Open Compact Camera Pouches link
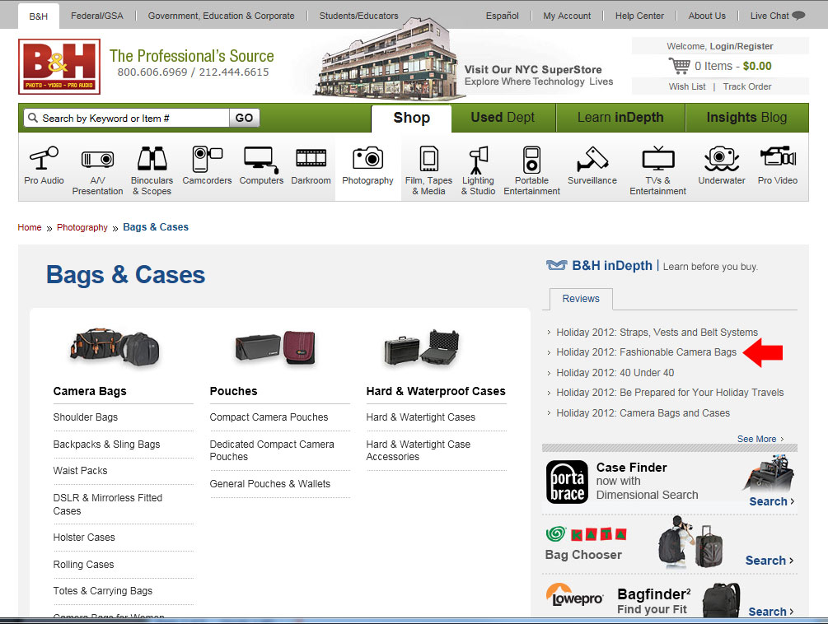This screenshot has width=828, height=624. pyautogui.click(x=269, y=417)
